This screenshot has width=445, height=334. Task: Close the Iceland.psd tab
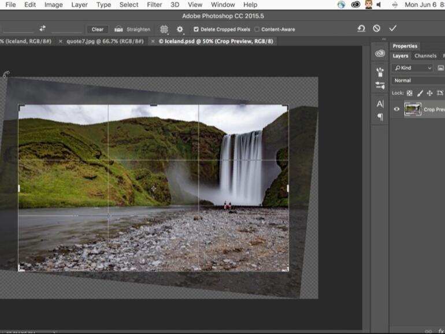153,42
